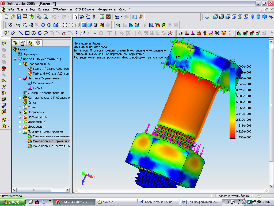This screenshot has height=206, width=274.
Task: Click the Undo arrow icon
Action: (54, 17)
